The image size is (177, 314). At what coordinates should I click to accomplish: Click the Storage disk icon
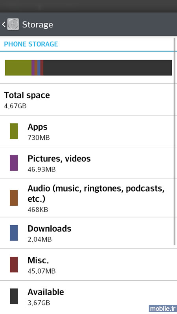tap(13, 24)
